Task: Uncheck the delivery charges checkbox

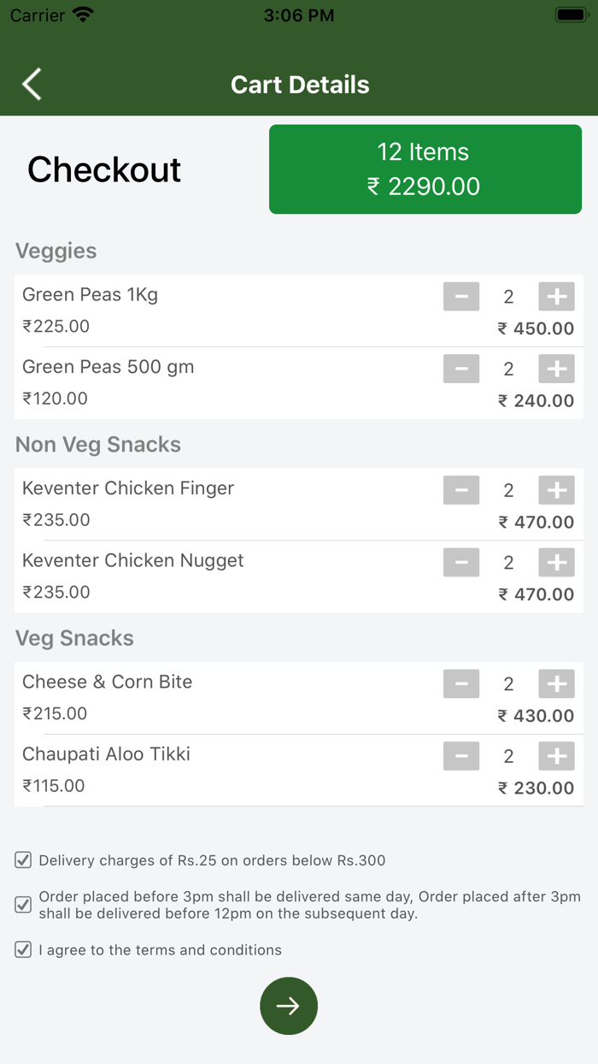Action: [x=23, y=860]
